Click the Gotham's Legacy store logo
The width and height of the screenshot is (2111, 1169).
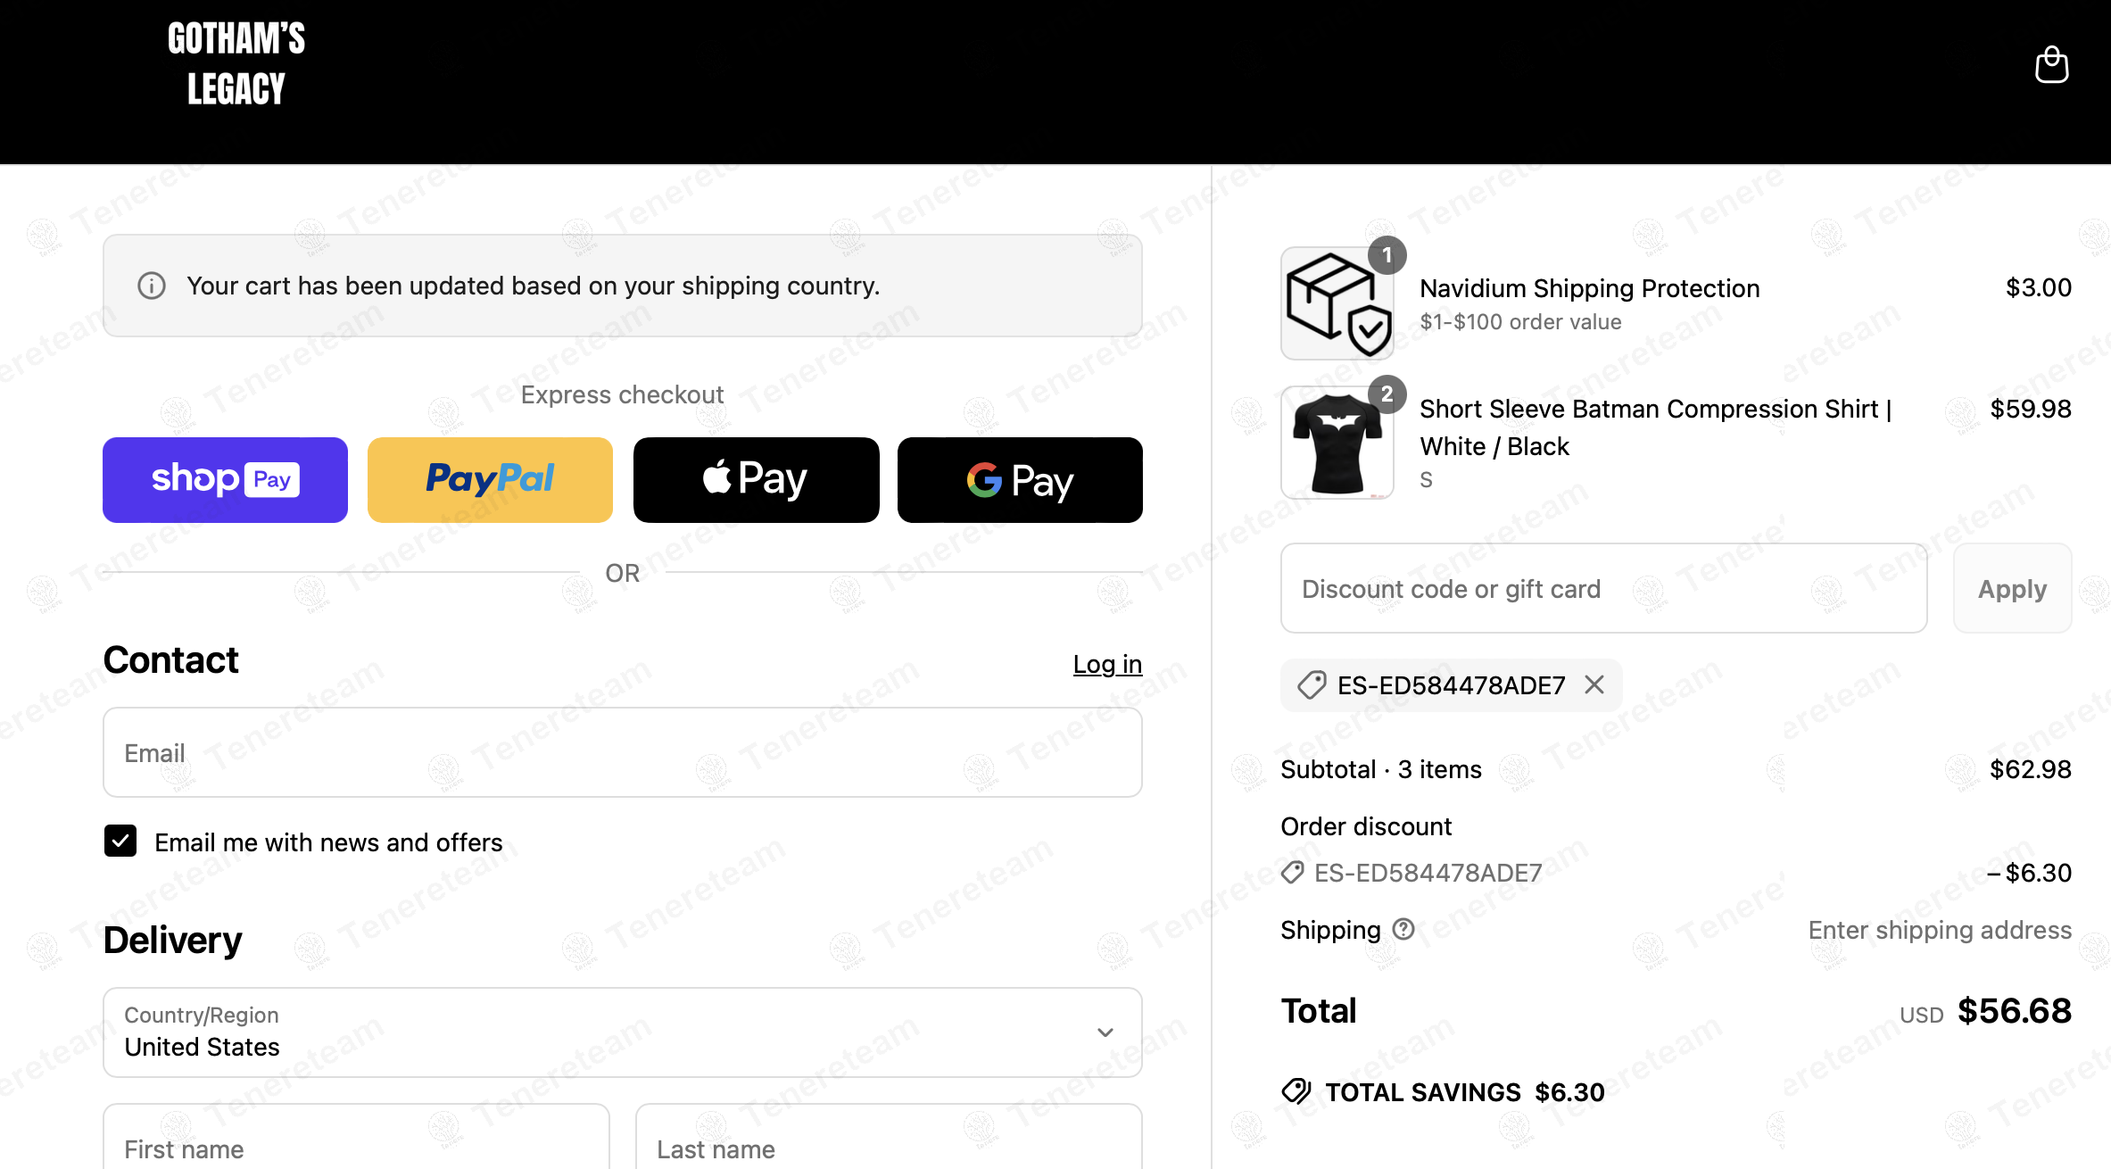236,64
